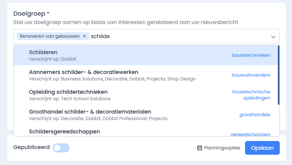Select the 'Schildersgereedschappen' option
Image resolution: width=292 pixels, height=165 pixels.
(64, 131)
